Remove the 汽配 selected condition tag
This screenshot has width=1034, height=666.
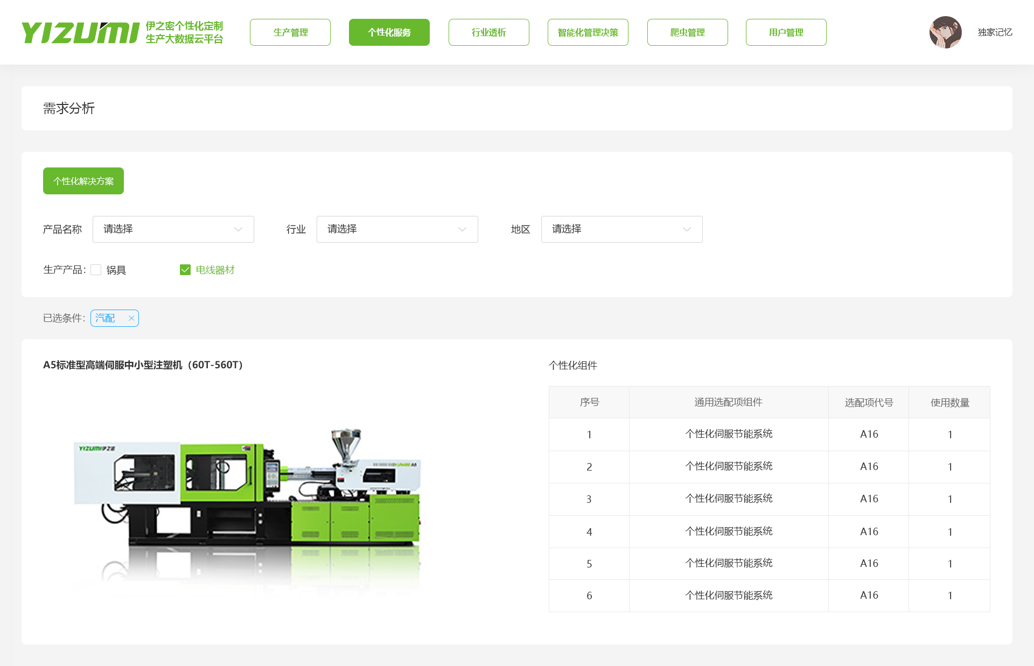(131, 318)
